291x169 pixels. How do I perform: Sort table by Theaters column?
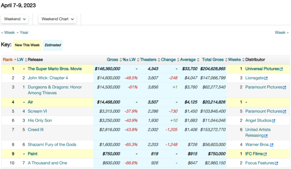coord(148,60)
